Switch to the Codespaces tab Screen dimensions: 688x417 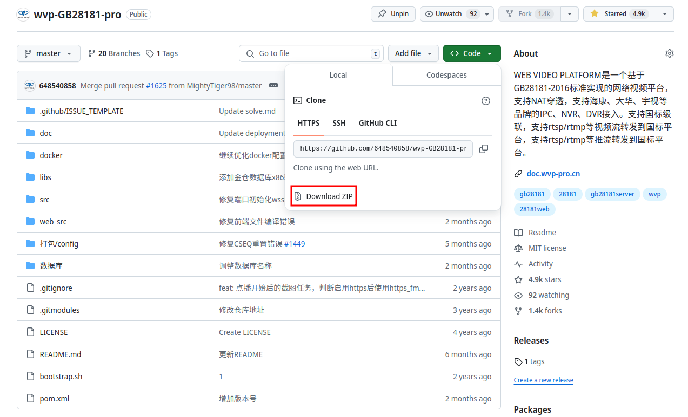pos(446,75)
